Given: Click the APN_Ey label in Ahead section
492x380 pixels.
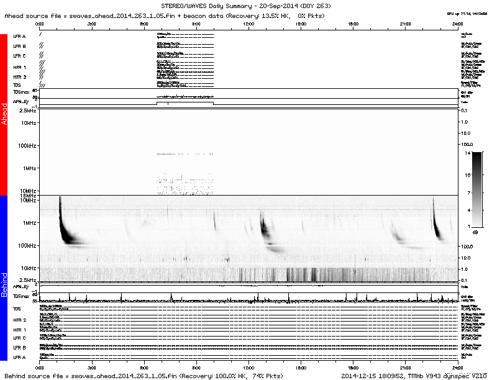Looking at the screenshot, I should [20, 102].
